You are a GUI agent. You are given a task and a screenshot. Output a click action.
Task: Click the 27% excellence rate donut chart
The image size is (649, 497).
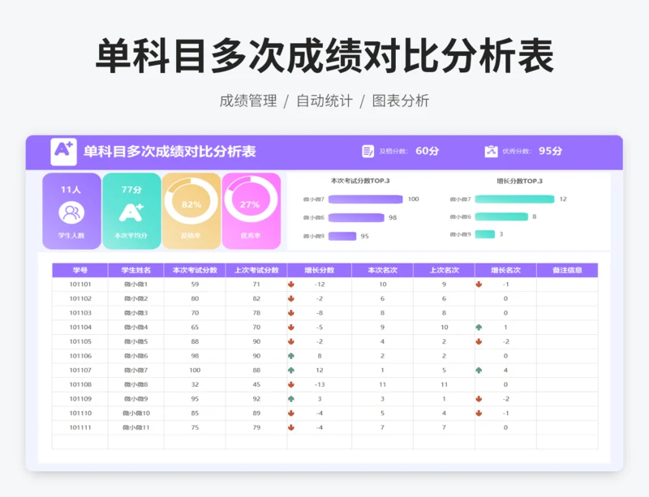click(251, 200)
